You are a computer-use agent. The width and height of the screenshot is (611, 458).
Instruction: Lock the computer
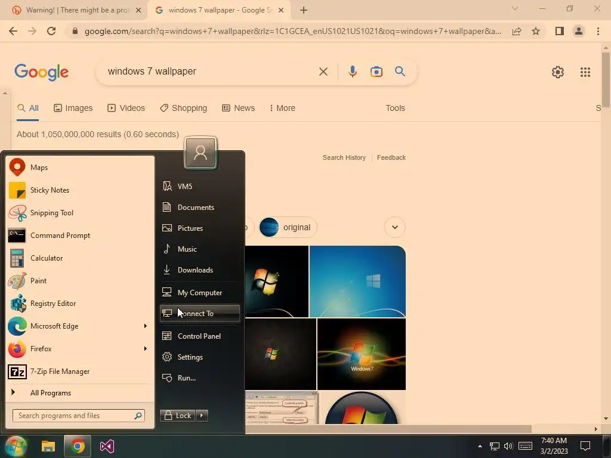point(178,416)
